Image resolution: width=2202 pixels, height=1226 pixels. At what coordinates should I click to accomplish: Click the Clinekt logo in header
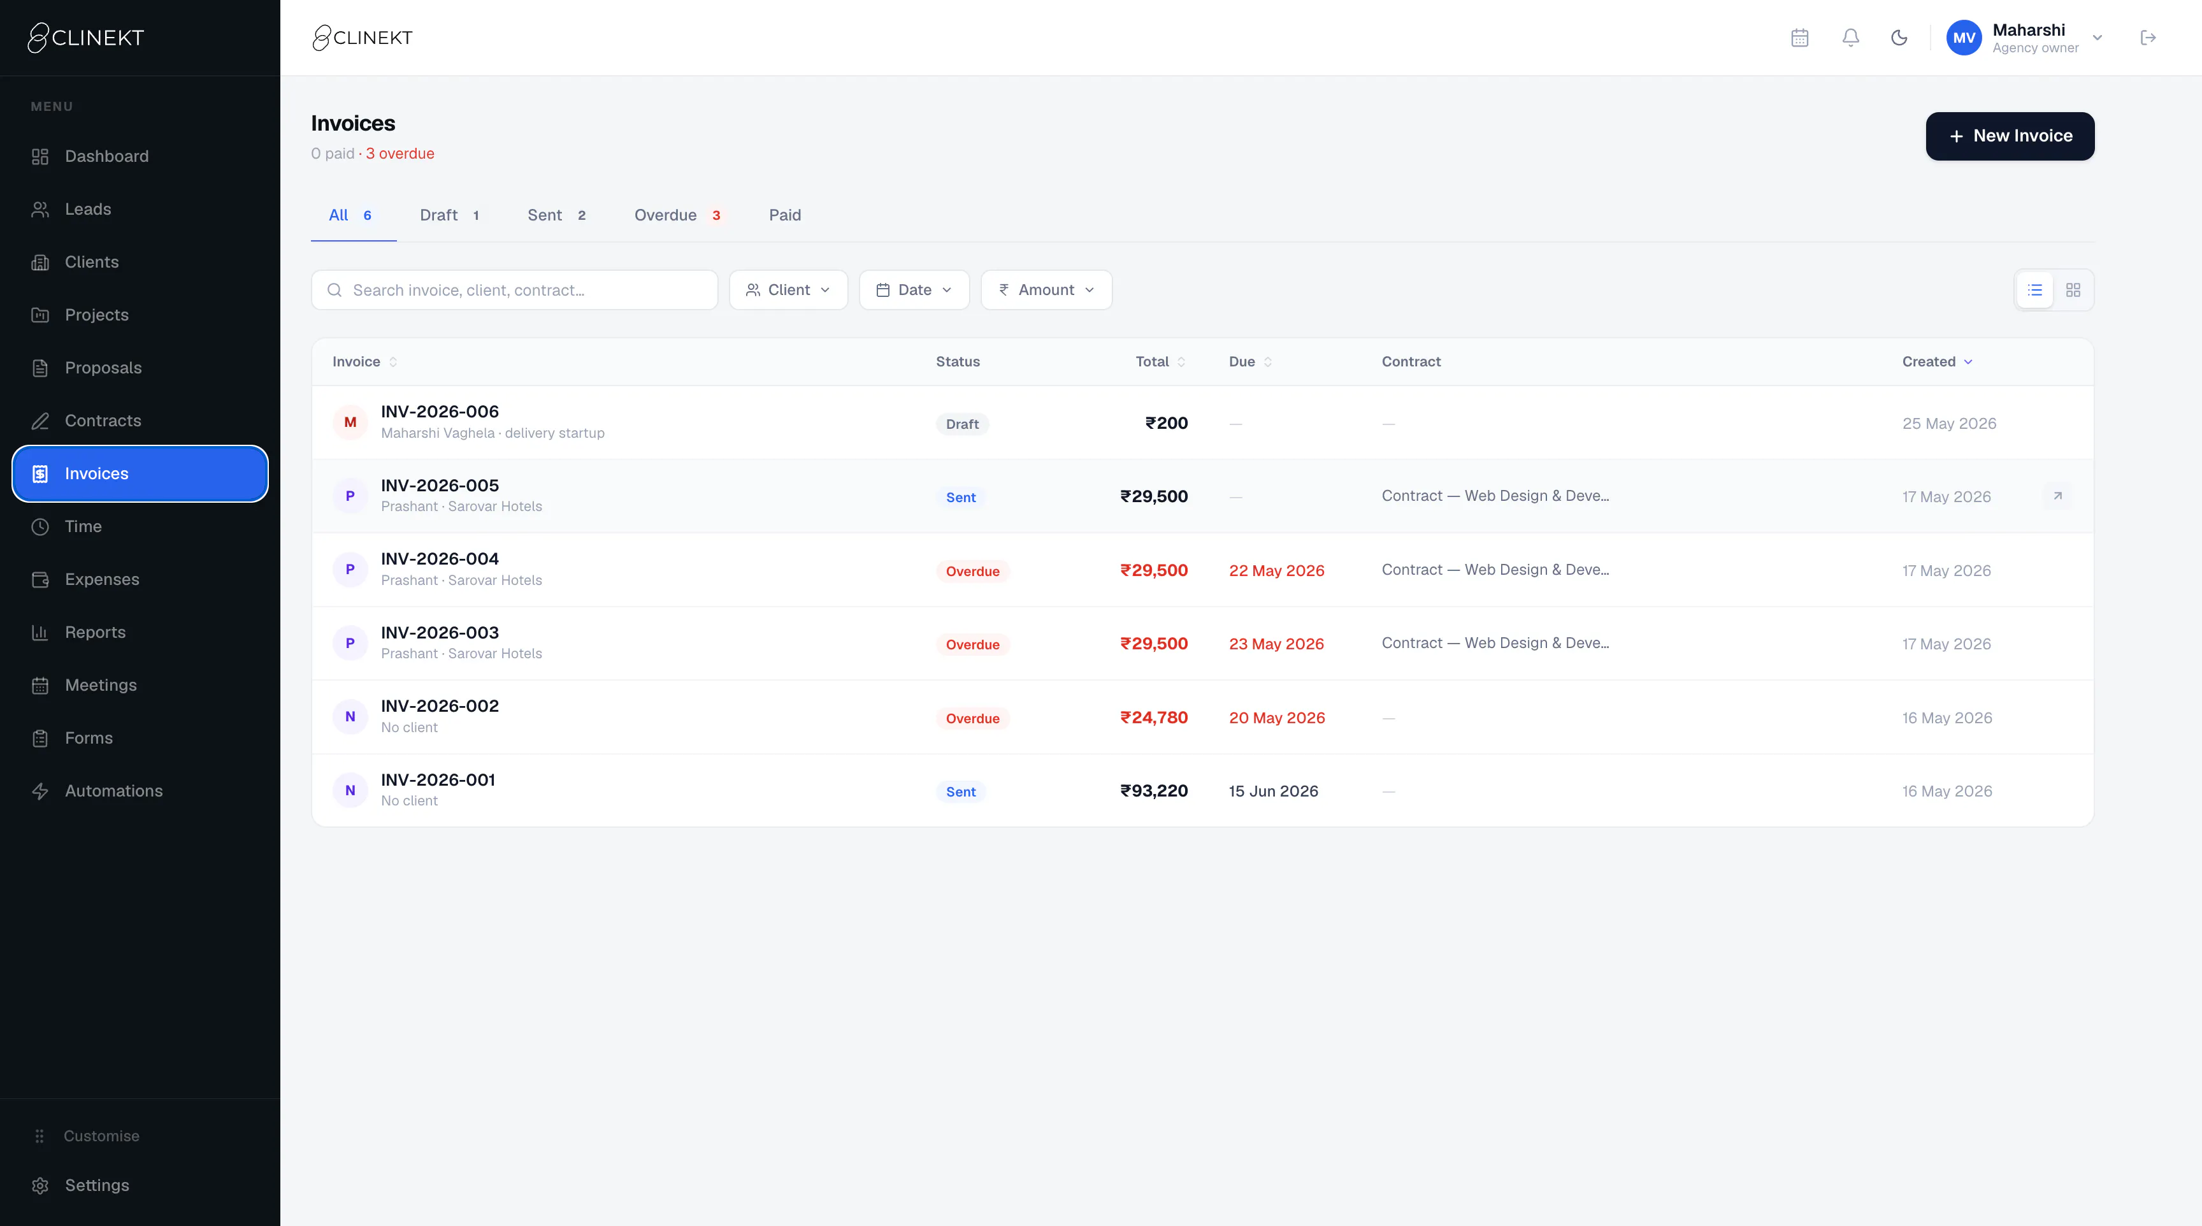(363, 38)
